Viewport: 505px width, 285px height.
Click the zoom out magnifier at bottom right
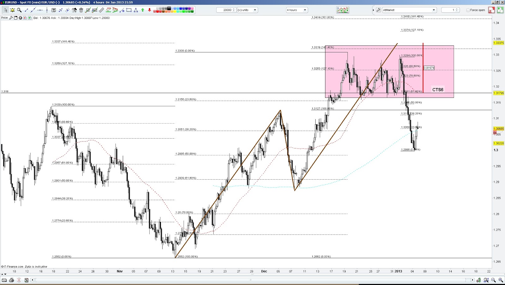(x=493, y=280)
